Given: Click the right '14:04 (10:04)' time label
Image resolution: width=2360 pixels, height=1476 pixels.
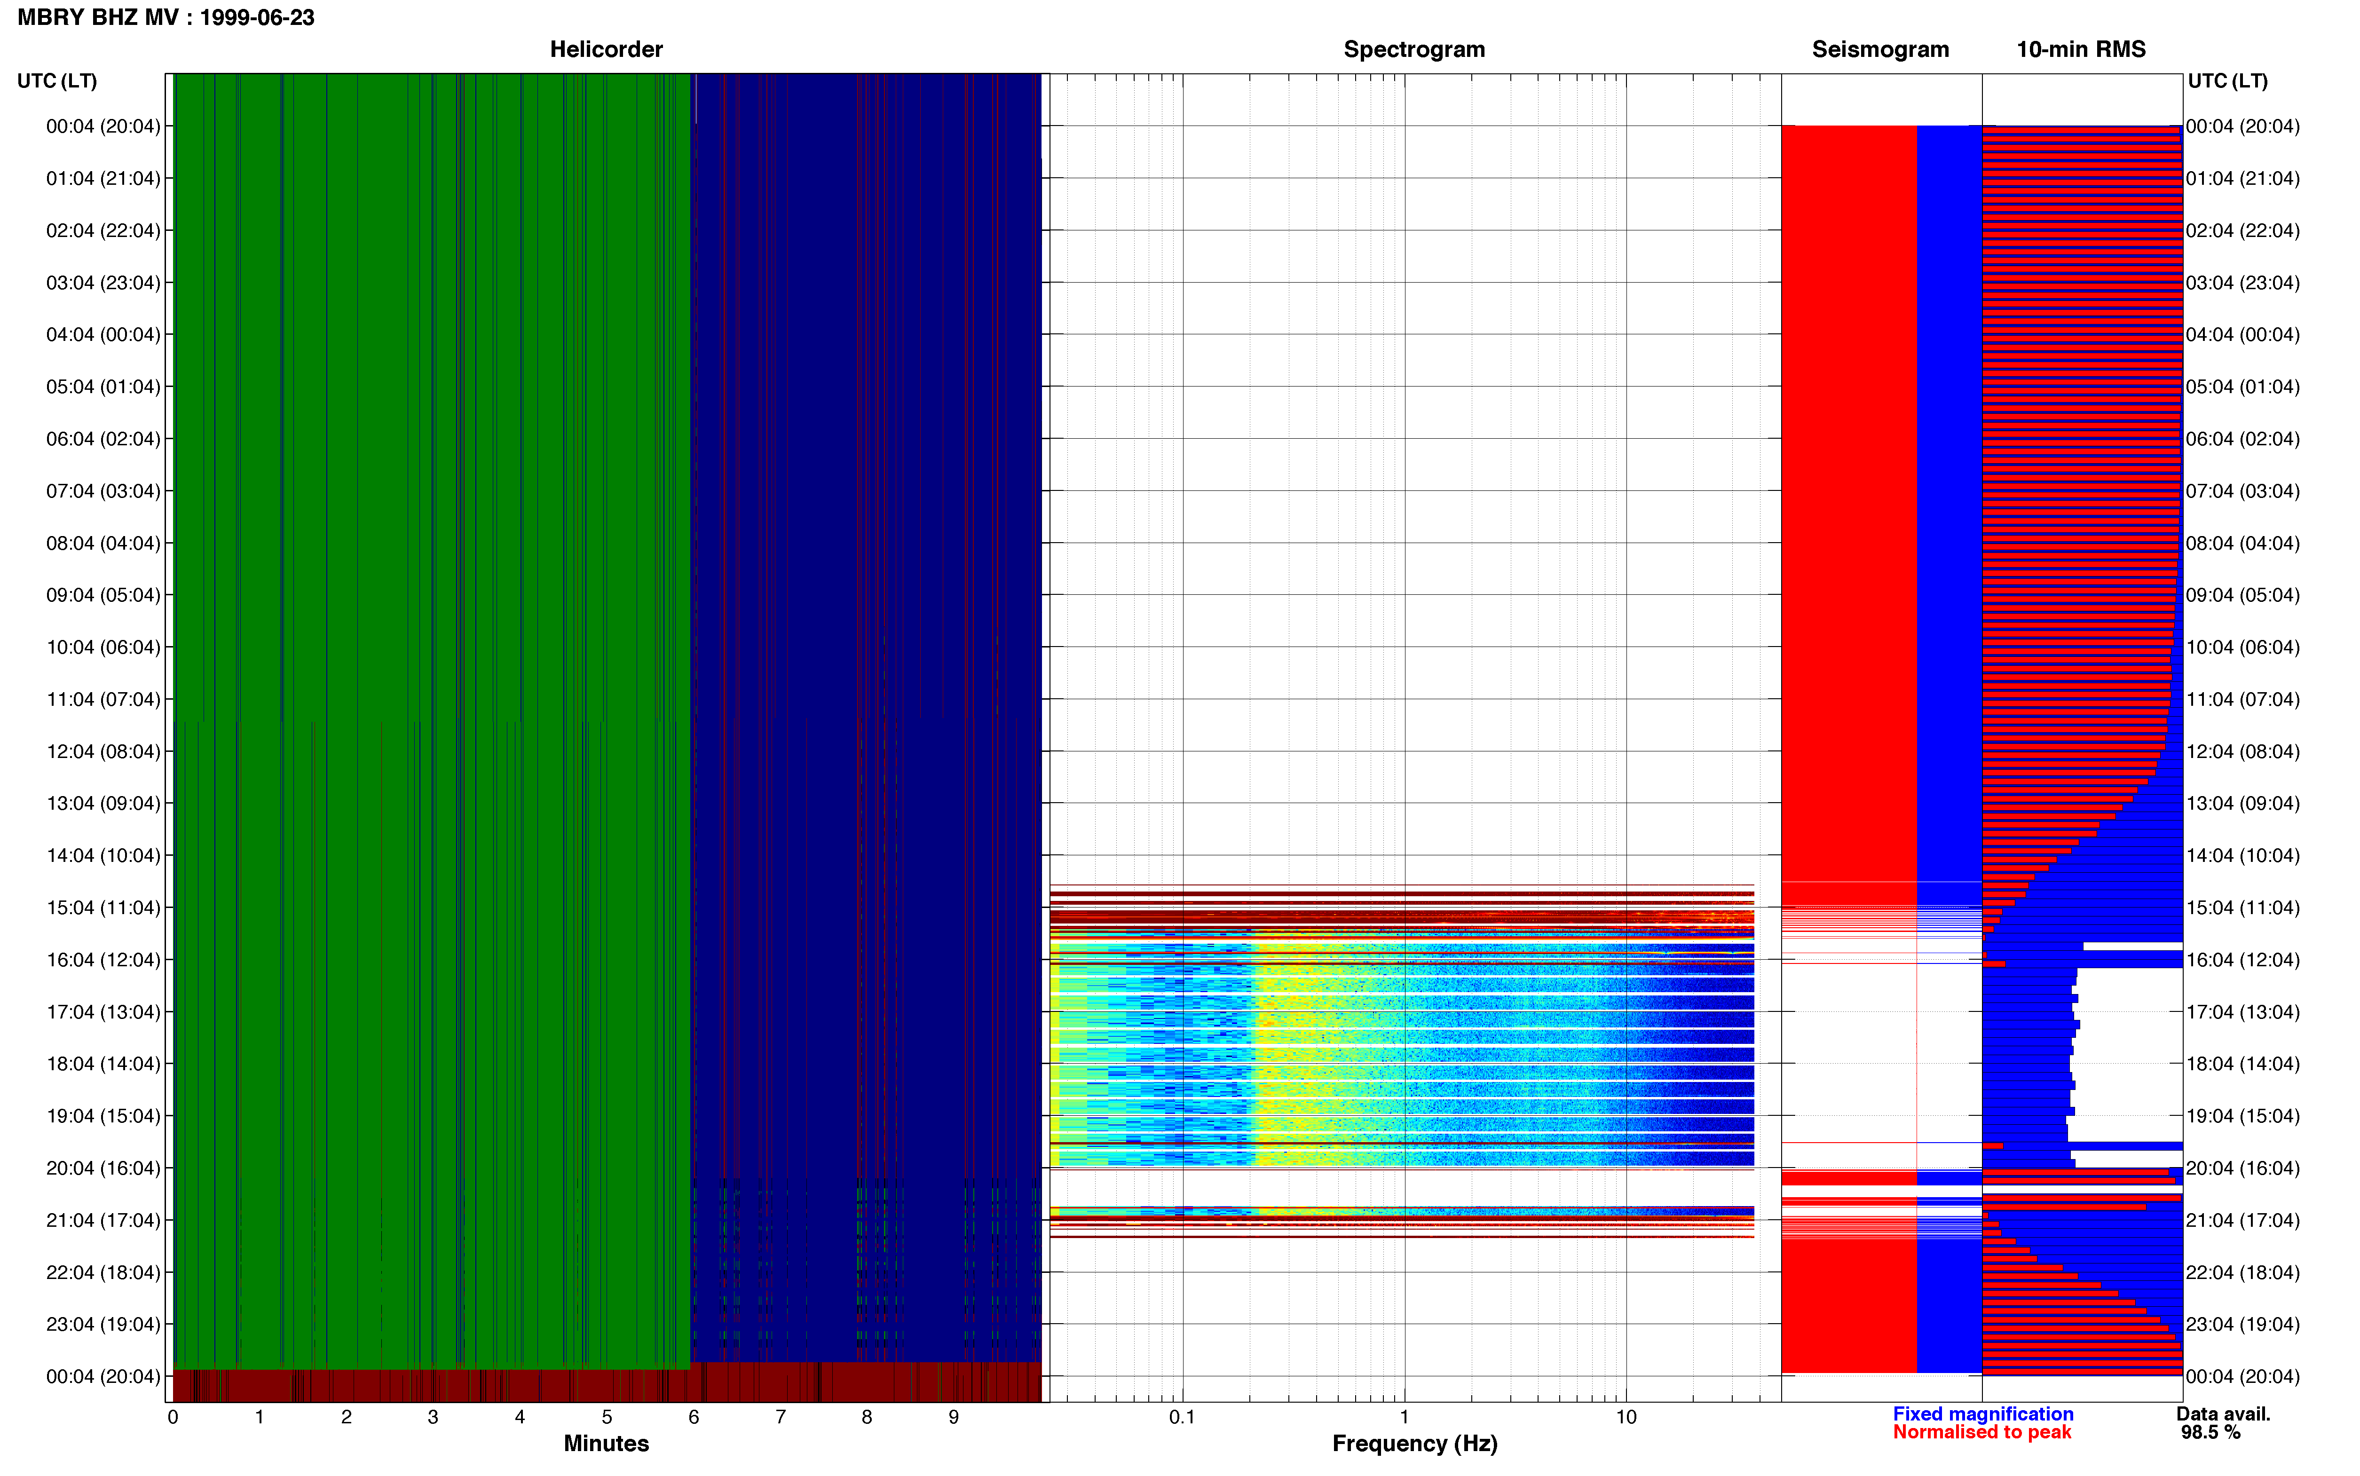Looking at the screenshot, I should pyautogui.click(x=2243, y=855).
